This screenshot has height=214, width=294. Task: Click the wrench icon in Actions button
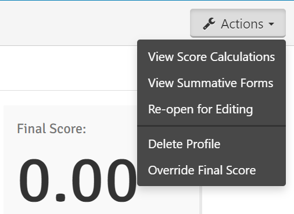[209, 24]
